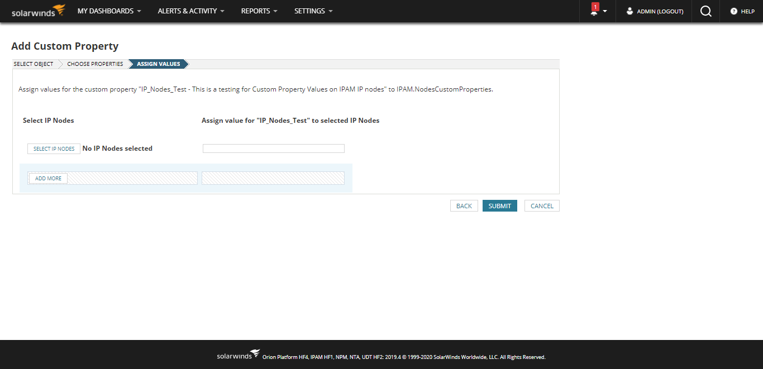Screen dimensions: 763x369
Task: Select the Assign Values step
Action: pyautogui.click(x=159, y=64)
